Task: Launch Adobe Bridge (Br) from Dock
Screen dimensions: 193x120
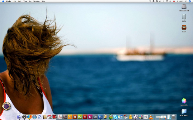Action: click(x=75, y=117)
